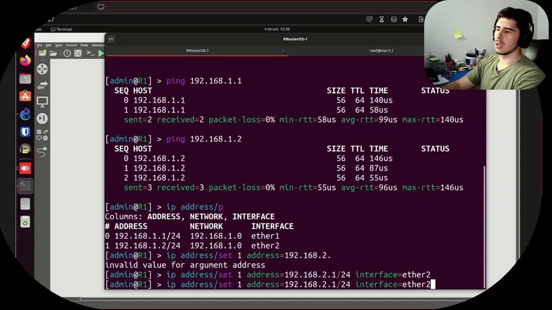Click the crossed-out screen icon
Viewport: 552px width, 310px height.
(x=369, y=19)
